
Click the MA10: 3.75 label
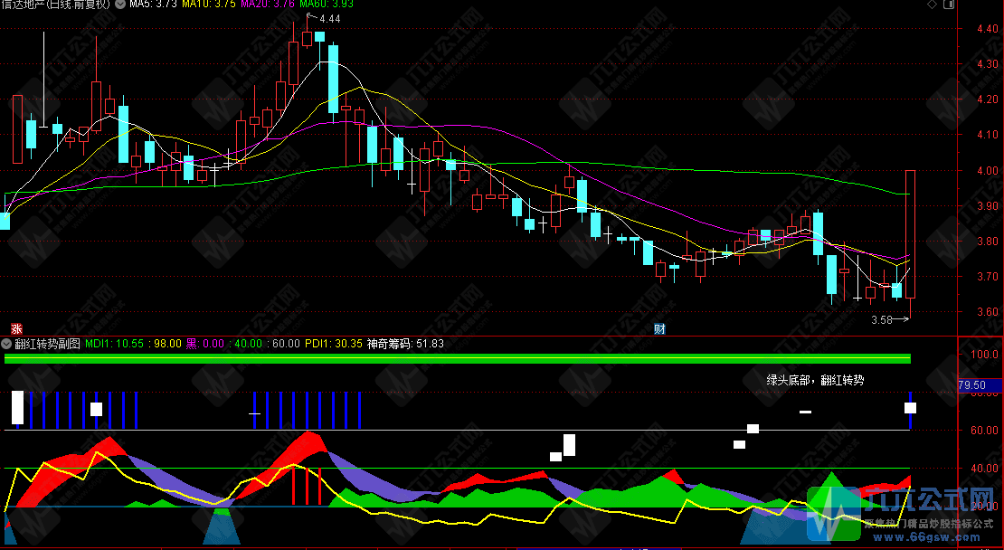(x=208, y=5)
